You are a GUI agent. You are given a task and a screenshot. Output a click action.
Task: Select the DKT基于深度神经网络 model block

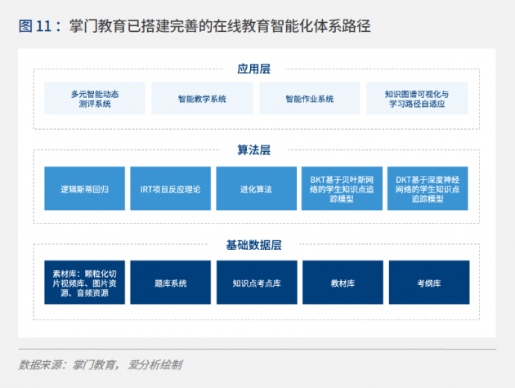[428, 189]
